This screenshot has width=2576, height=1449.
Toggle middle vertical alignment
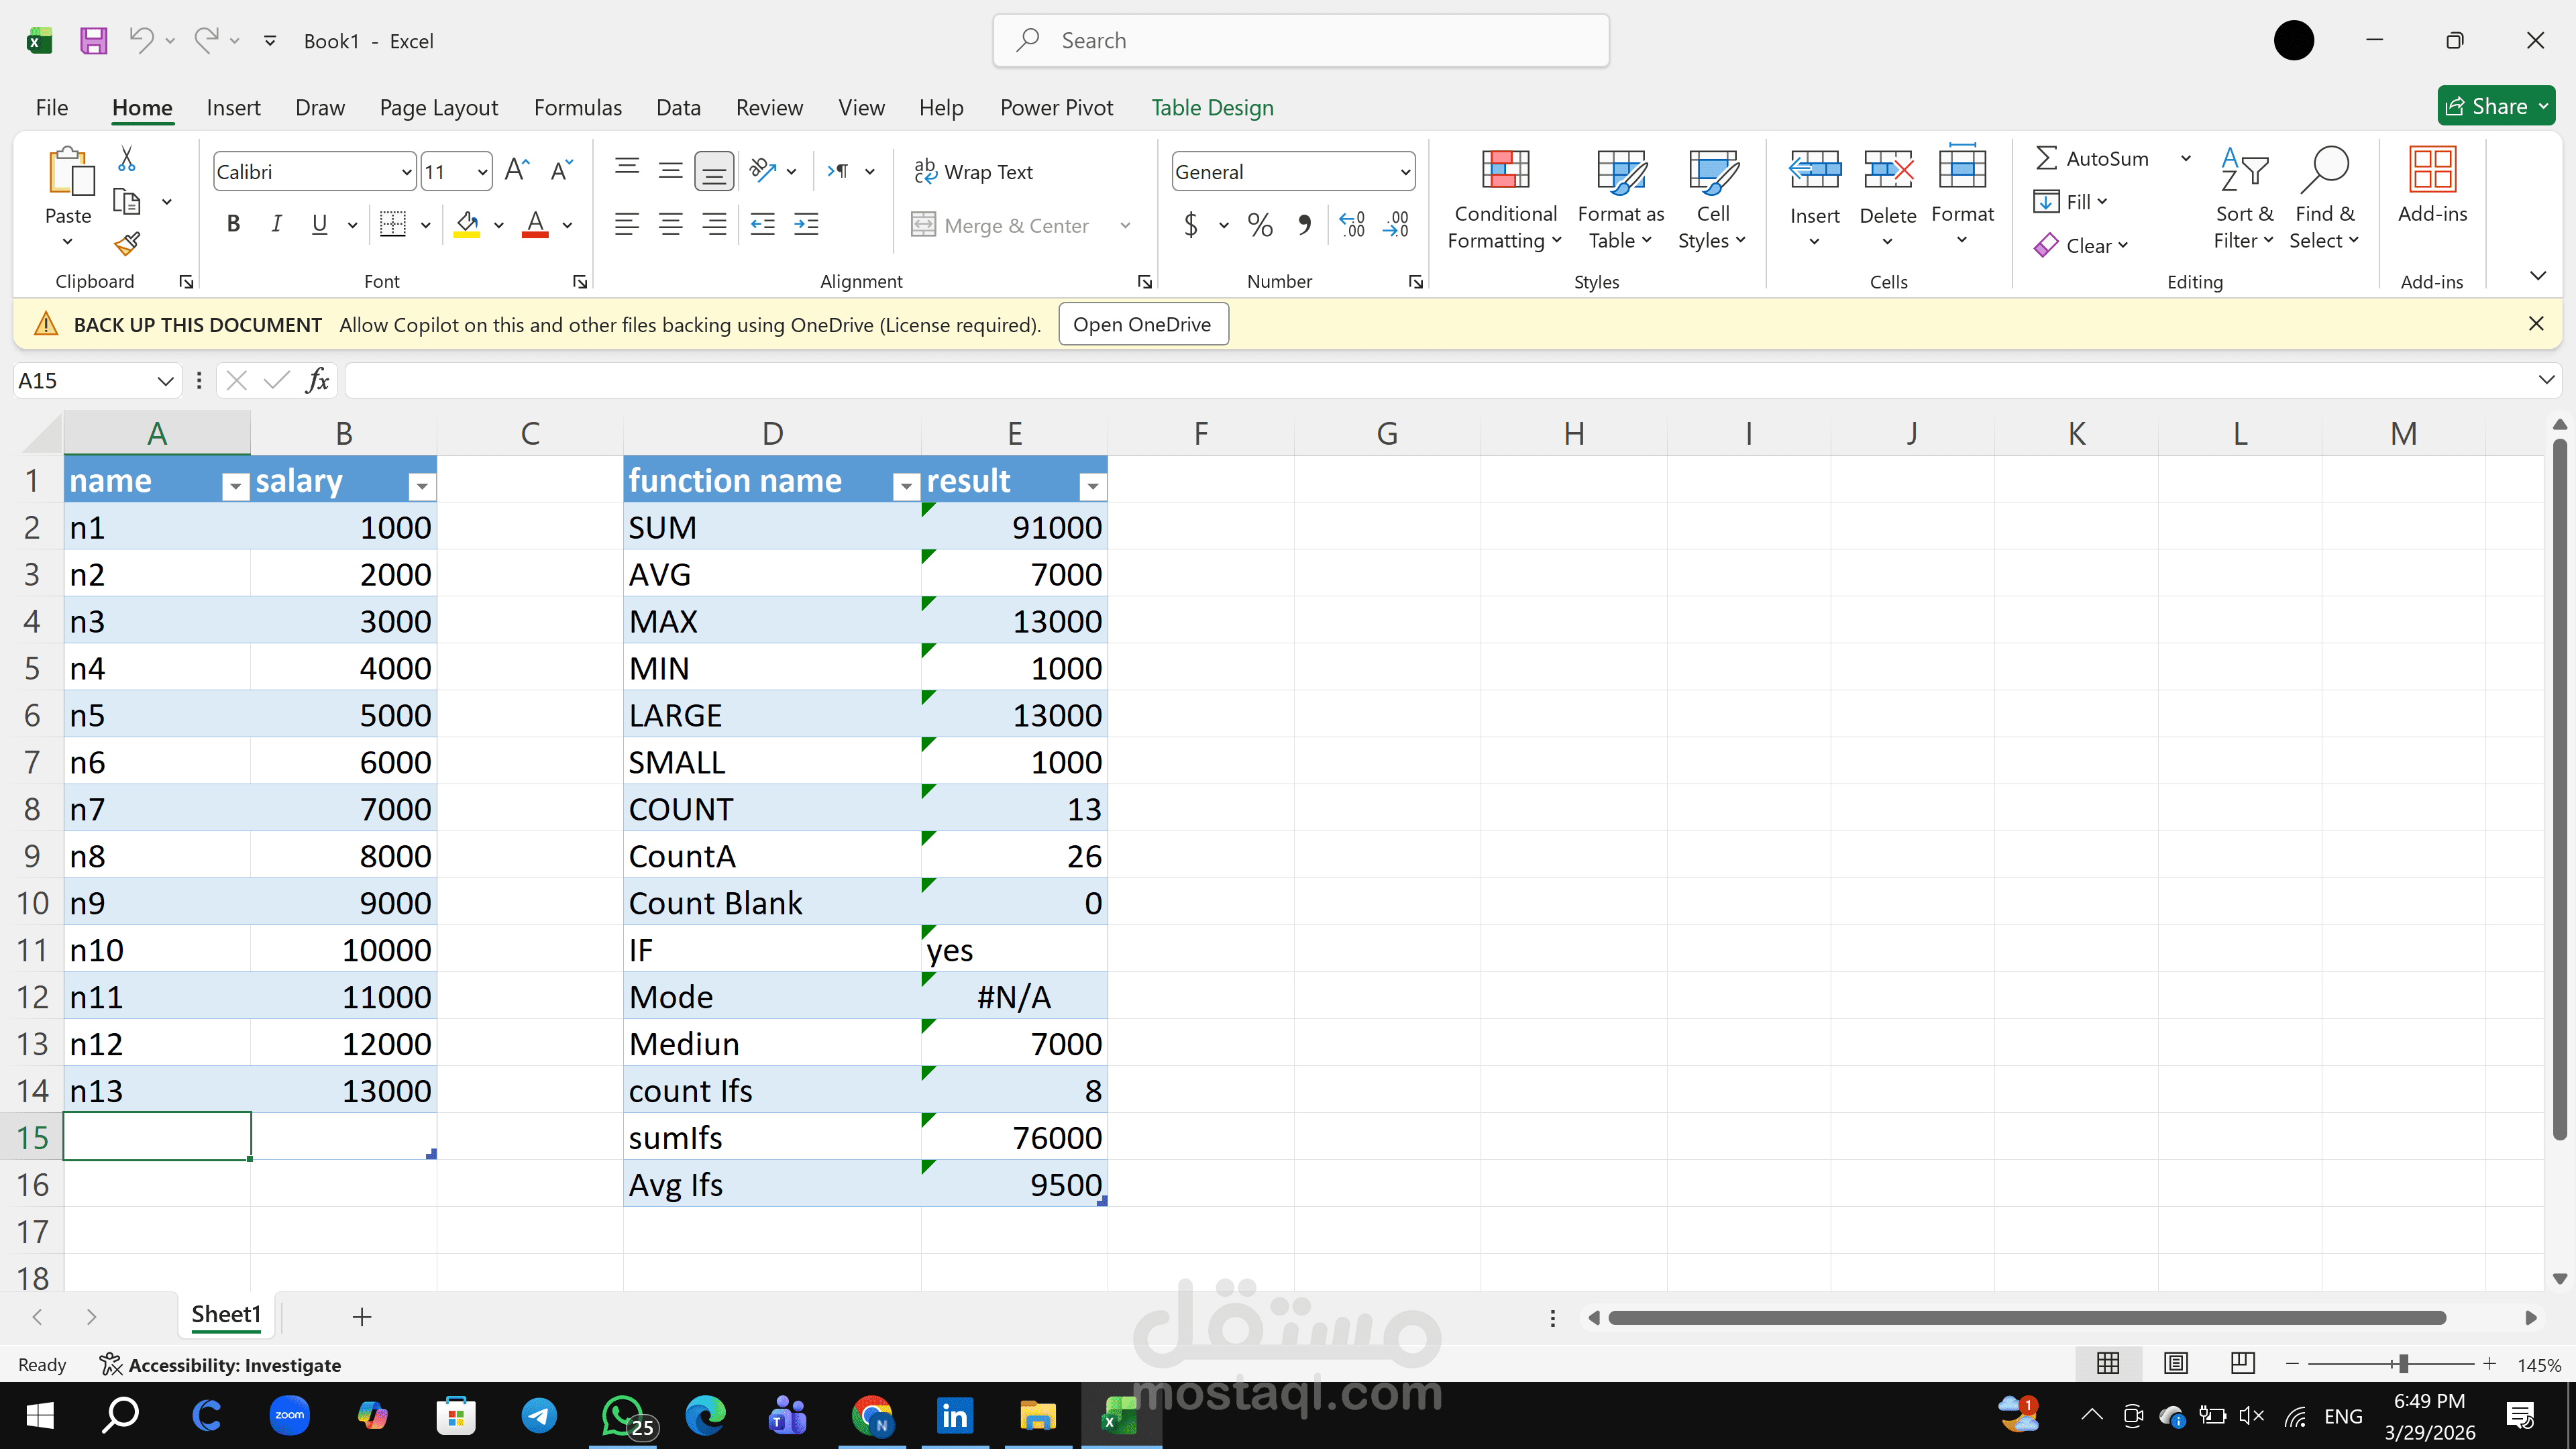[670, 171]
